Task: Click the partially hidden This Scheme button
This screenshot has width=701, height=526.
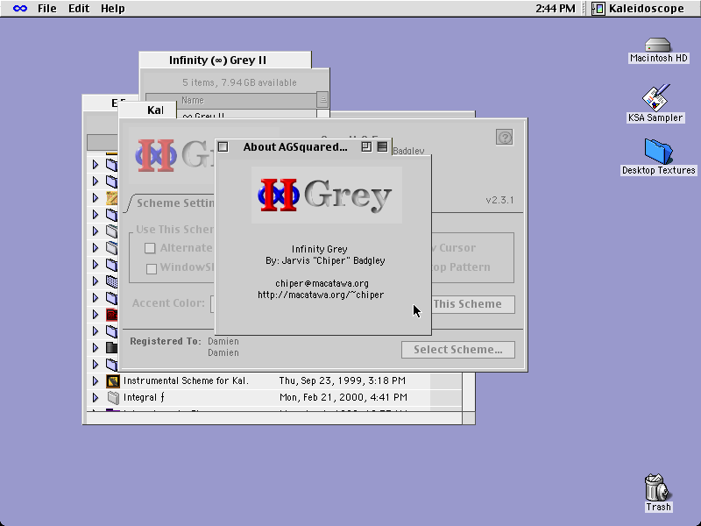Action: click(473, 304)
